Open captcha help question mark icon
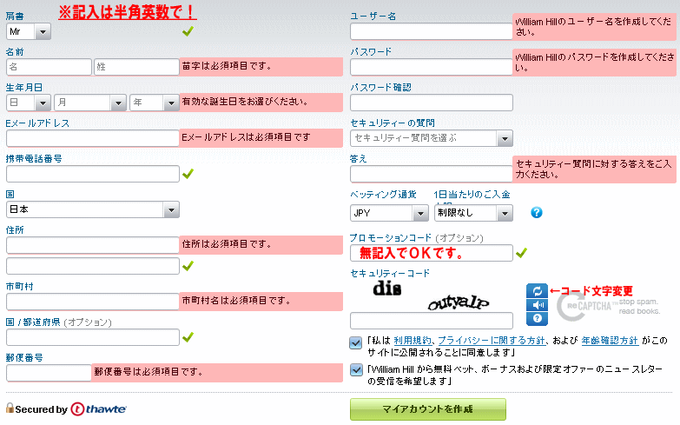 [537, 319]
